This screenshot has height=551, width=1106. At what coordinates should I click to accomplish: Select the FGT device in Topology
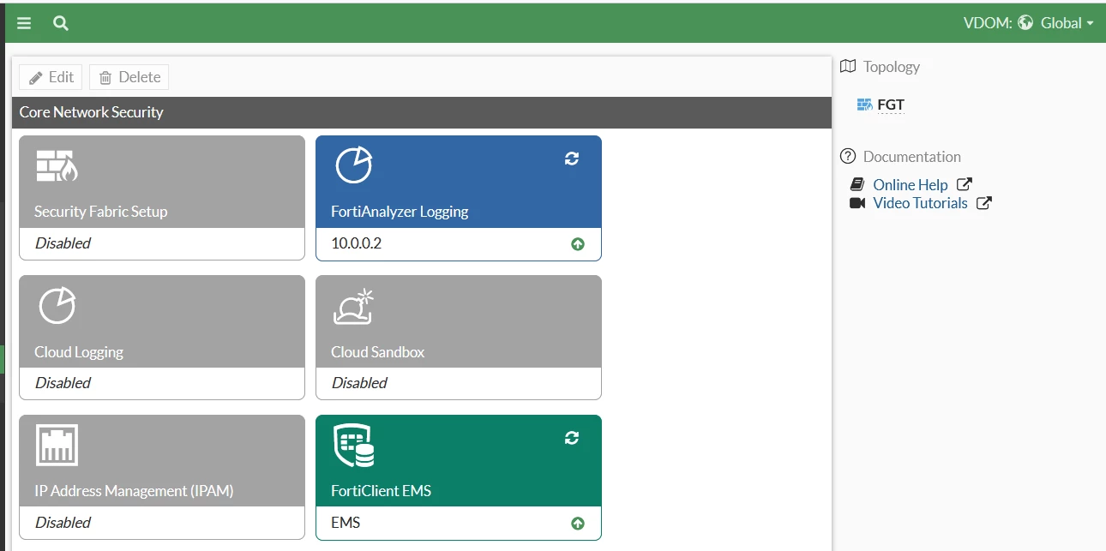point(891,105)
